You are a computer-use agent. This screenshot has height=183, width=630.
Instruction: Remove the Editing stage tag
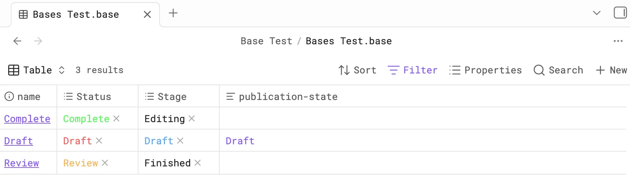click(x=192, y=118)
